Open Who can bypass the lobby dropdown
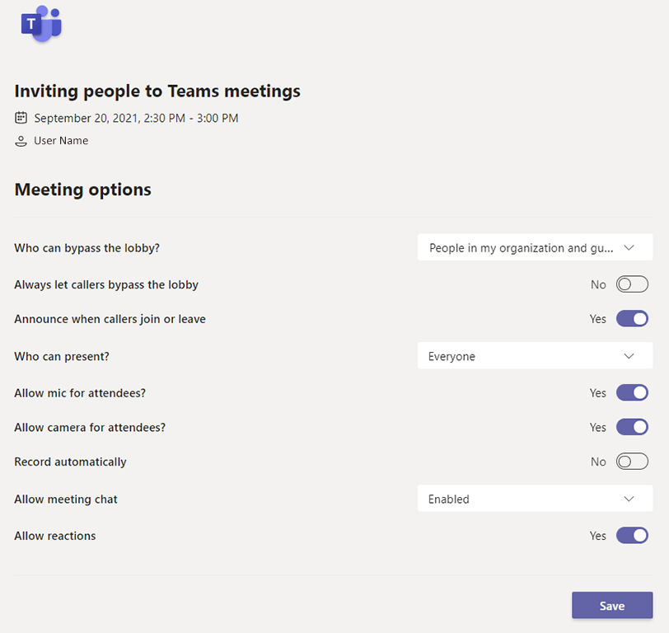Viewport: 669px width, 633px height. pos(535,247)
